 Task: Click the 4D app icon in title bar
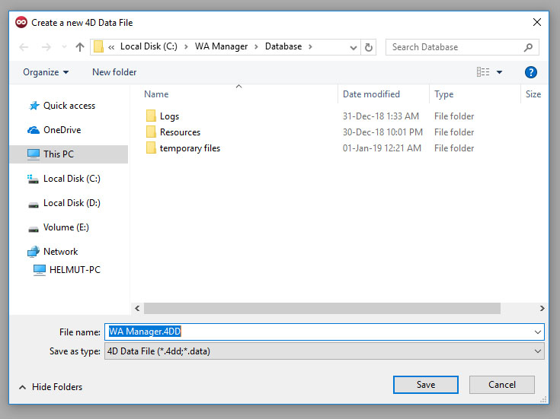point(21,23)
